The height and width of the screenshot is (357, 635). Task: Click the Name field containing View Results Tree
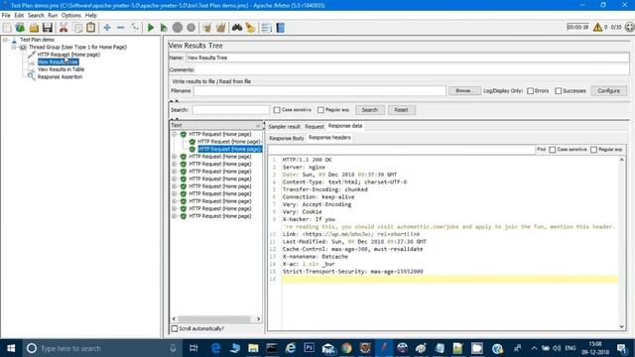(x=407, y=58)
